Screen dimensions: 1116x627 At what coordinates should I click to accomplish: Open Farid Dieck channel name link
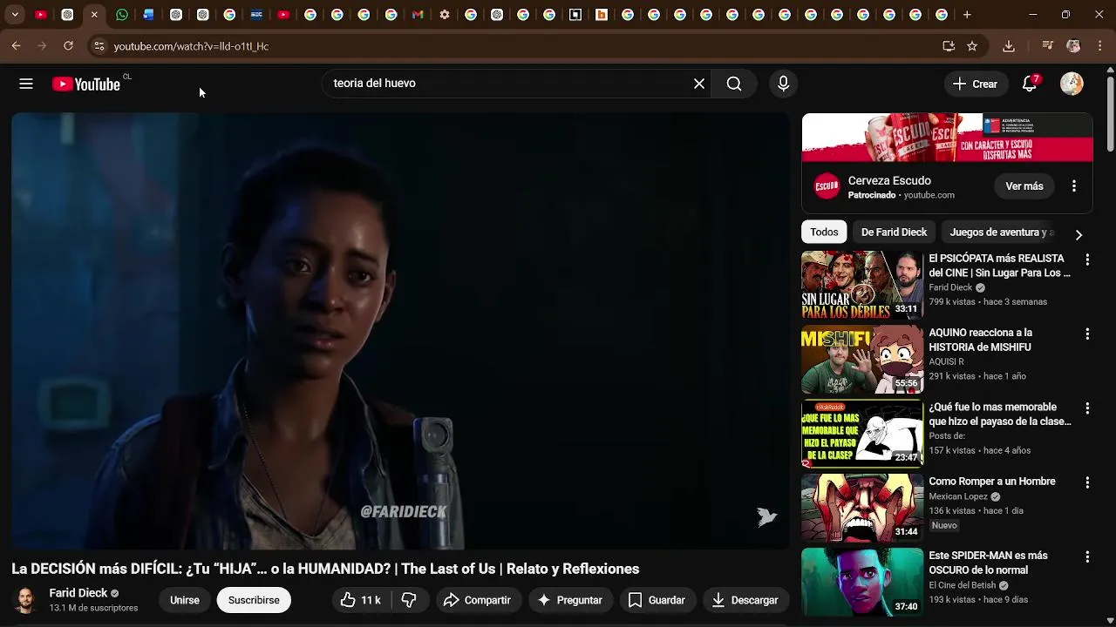coord(78,593)
